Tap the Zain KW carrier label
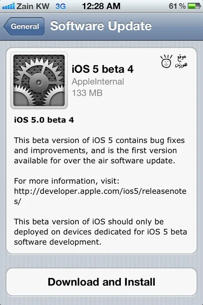This screenshot has width=203, height=305. (x=32, y=7)
